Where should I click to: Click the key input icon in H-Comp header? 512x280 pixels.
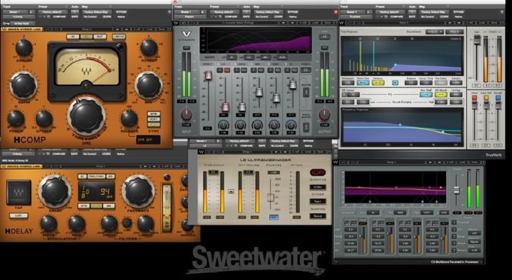coord(6,23)
